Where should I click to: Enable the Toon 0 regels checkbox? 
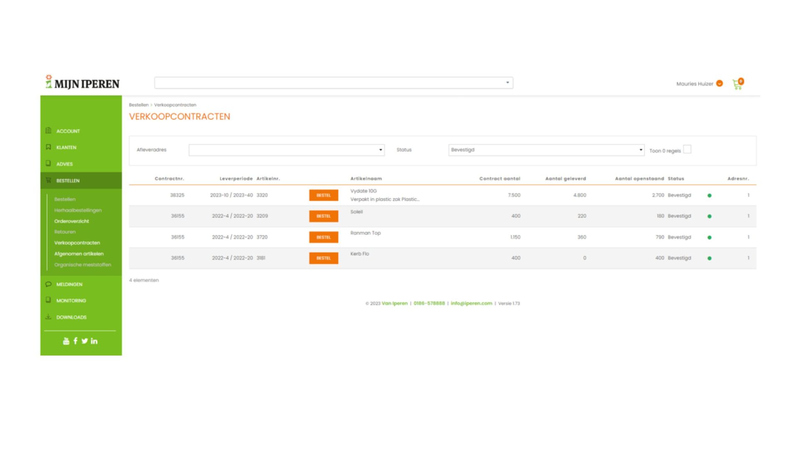click(x=687, y=149)
